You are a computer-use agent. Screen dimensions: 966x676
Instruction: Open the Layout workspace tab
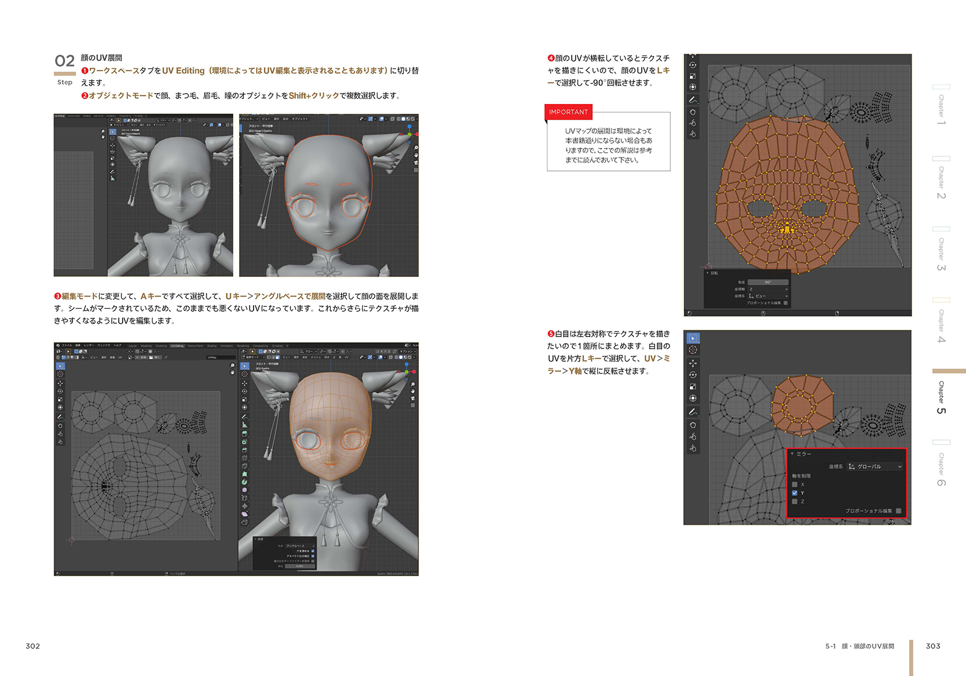(x=133, y=346)
